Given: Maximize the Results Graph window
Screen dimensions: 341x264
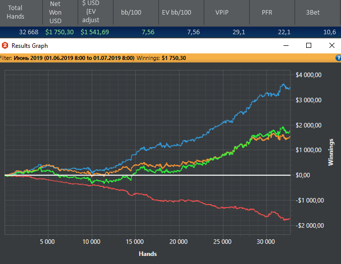Looking at the screenshot, I should (309, 45).
